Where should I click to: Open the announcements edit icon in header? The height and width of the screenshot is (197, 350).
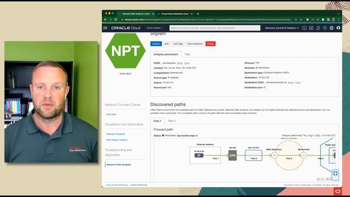click(311, 28)
